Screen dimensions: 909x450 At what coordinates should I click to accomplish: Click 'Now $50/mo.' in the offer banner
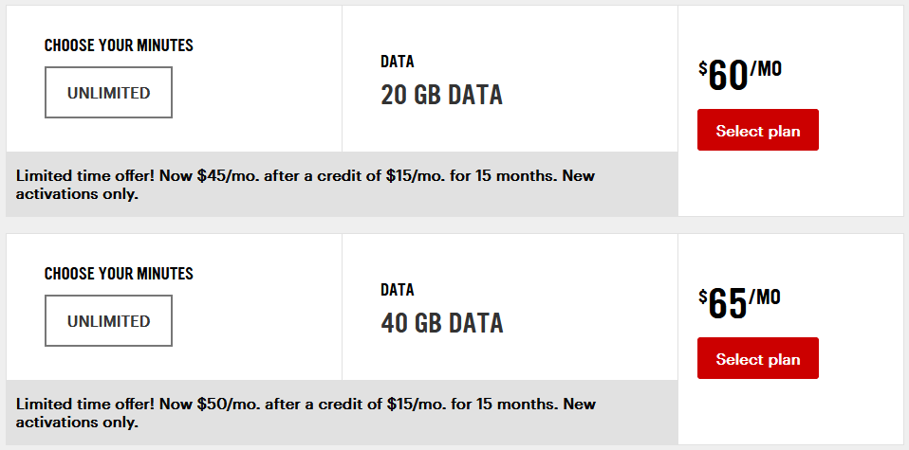coord(242,405)
